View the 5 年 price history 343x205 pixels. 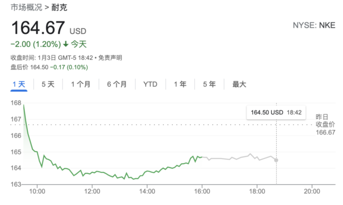(x=209, y=84)
